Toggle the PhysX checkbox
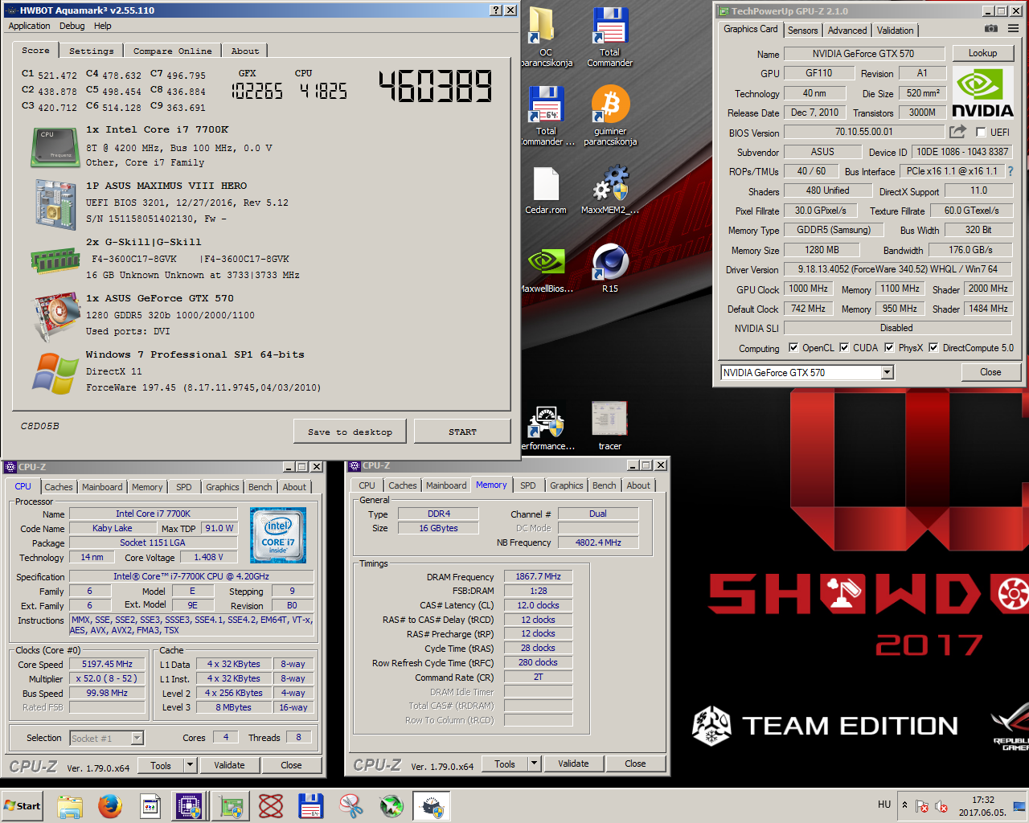Image resolution: width=1029 pixels, height=823 pixels. click(889, 348)
